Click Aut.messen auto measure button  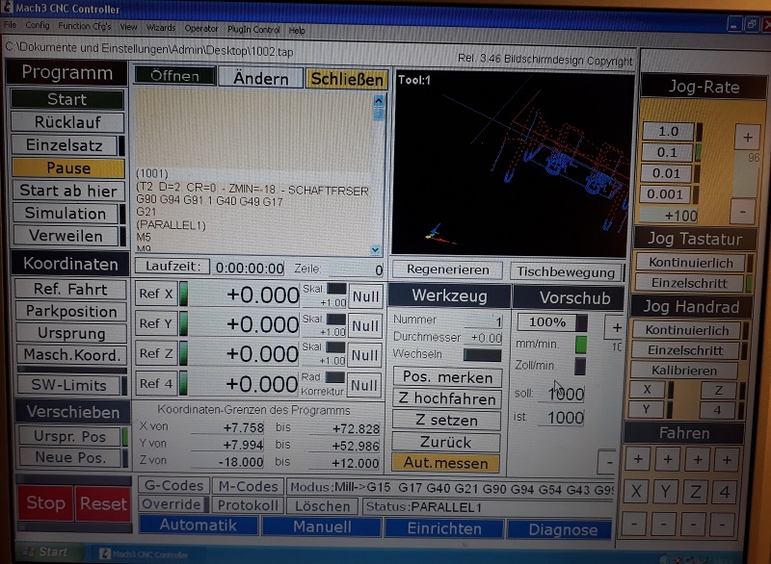tap(445, 463)
